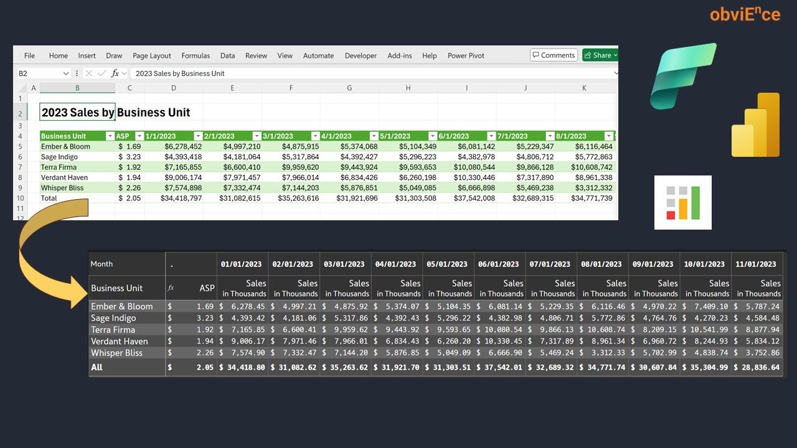Click Business Unit header in dark matrix
Image resolution: width=797 pixels, height=448 pixels.
[x=117, y=288]
